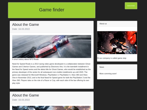Click the About us panel header
This screenshot has height=110, width=147.
click(117, 24)
